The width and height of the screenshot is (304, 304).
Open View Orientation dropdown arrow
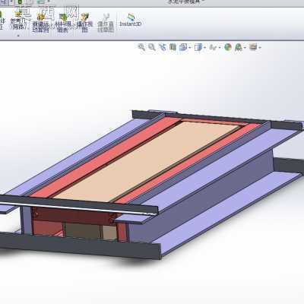(x=190, y=47)
